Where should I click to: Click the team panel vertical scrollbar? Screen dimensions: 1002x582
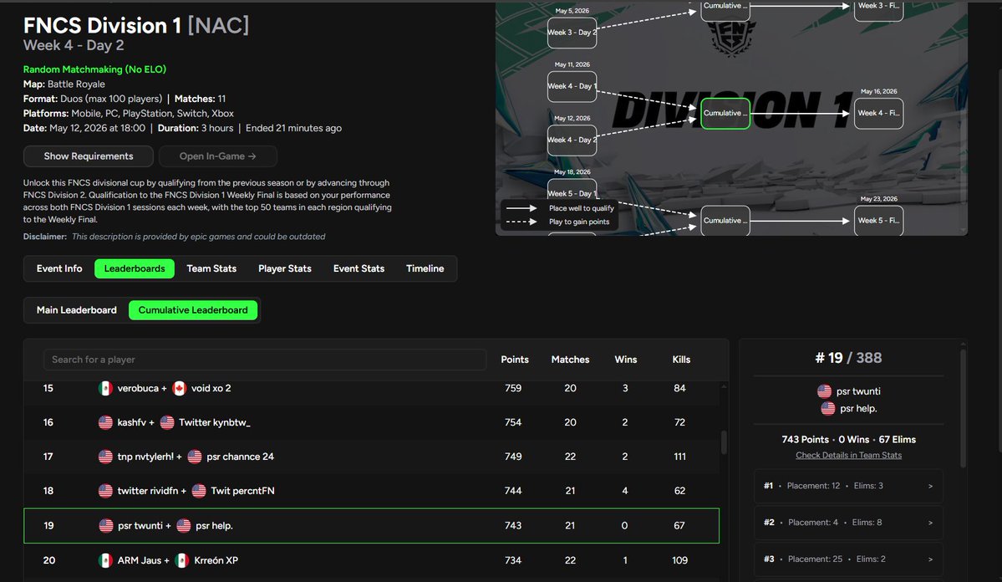tap(963, 407)
